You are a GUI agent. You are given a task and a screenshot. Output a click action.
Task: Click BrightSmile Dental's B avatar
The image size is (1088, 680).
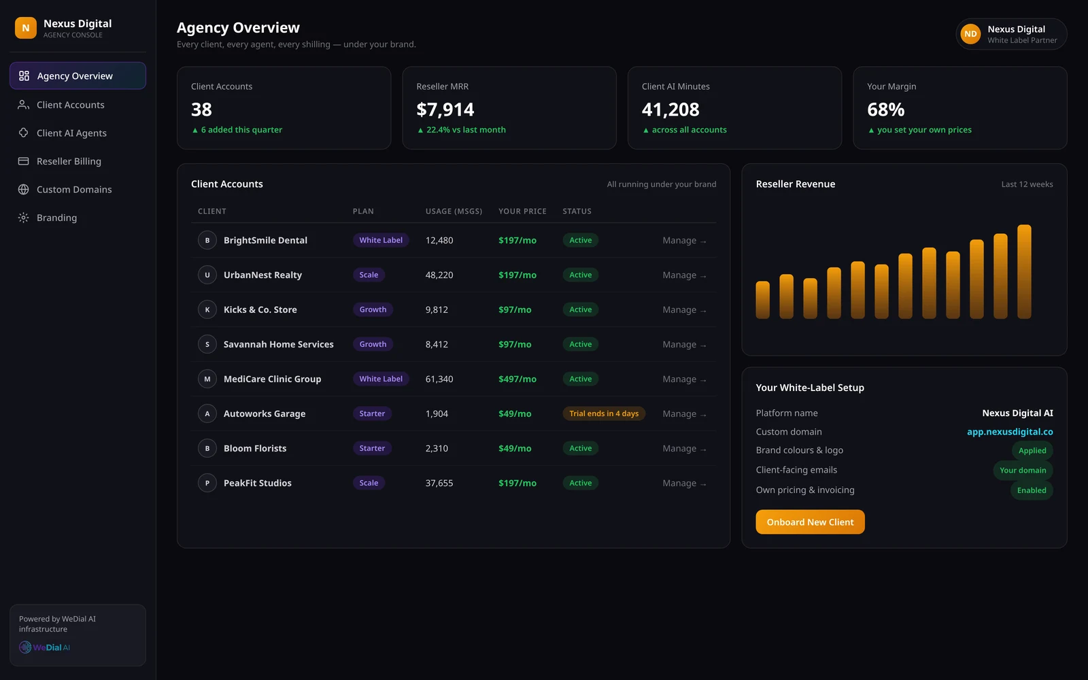[207, 240]
